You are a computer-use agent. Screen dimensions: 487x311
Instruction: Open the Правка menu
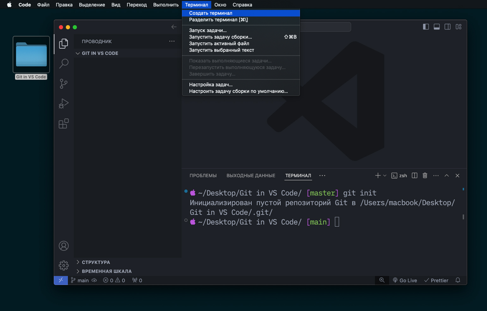[x=64, y=5]
